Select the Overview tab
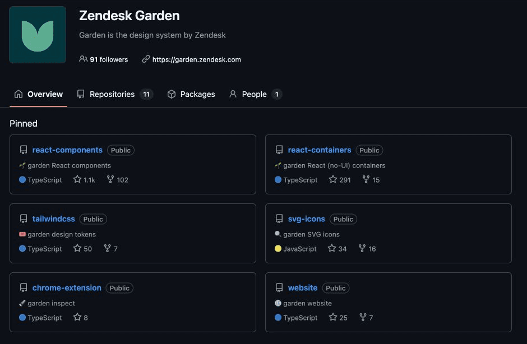Viewport: 527px width, 344px height. [38, 94]
